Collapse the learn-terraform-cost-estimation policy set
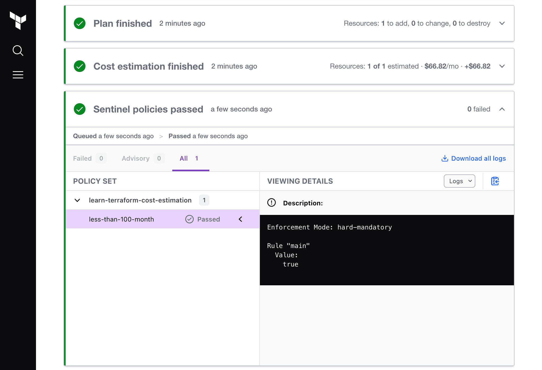 78,200
